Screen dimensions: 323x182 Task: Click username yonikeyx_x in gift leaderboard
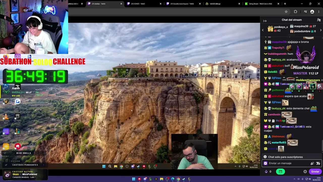281,27
